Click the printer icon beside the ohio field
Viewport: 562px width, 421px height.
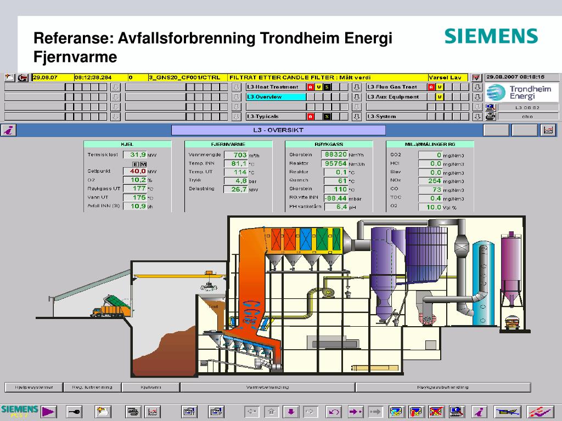point(490,116)
